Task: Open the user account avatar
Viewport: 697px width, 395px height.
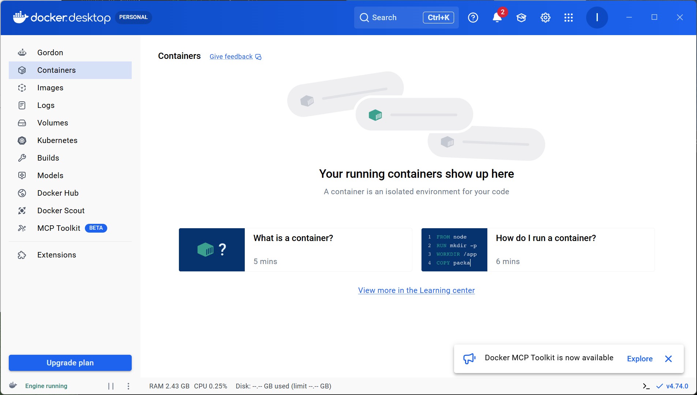Action: 597,17
